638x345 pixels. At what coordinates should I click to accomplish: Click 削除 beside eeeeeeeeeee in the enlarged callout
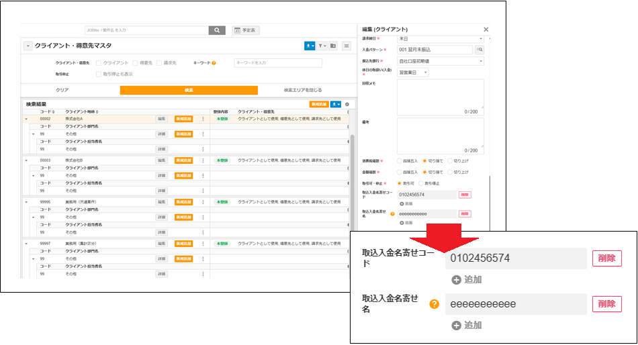(x=606, y=304)
